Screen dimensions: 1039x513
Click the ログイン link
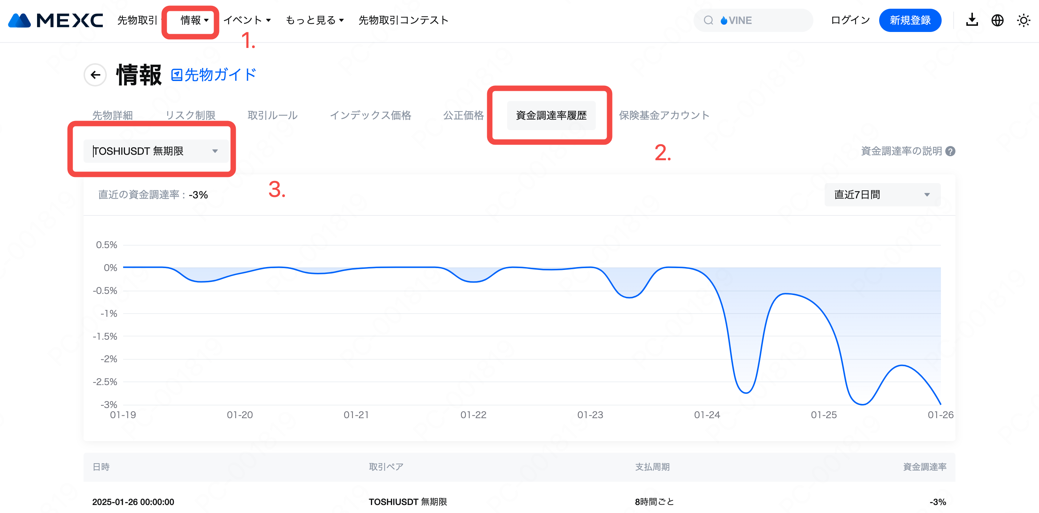tap(850, 20)
